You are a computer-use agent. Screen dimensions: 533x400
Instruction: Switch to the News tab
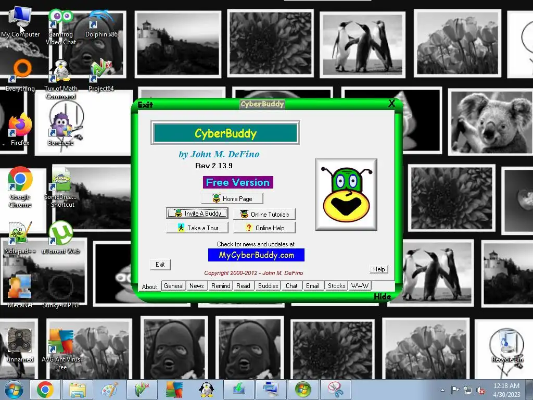click(x=196, y=286)
